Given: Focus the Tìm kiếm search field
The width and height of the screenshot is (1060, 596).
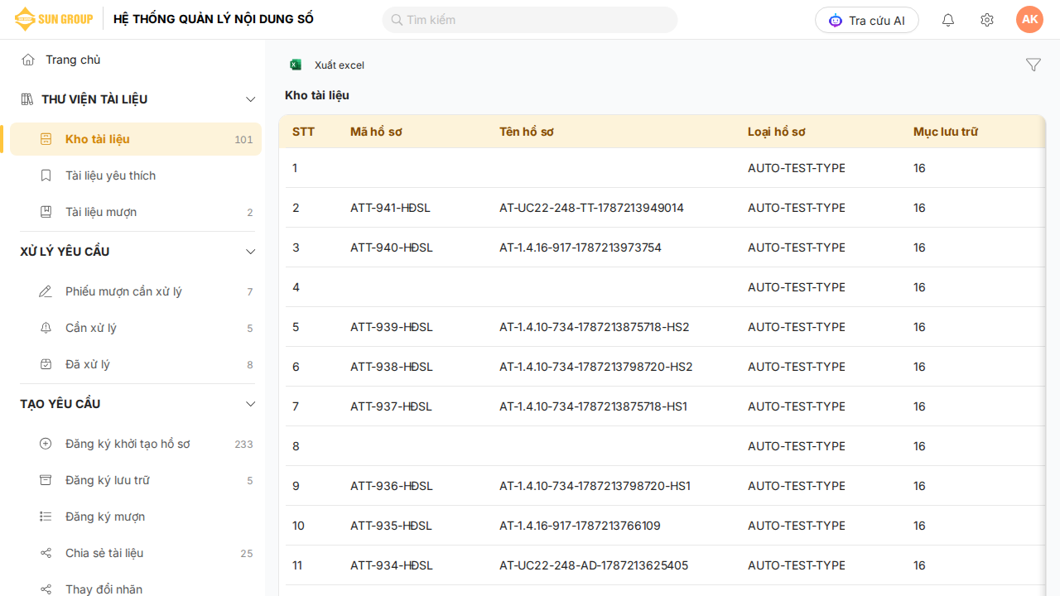Looking at the screenshot, I should click(530, 20).
